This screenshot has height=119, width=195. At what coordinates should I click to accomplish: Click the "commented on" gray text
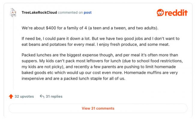click(x=70, y=13)
